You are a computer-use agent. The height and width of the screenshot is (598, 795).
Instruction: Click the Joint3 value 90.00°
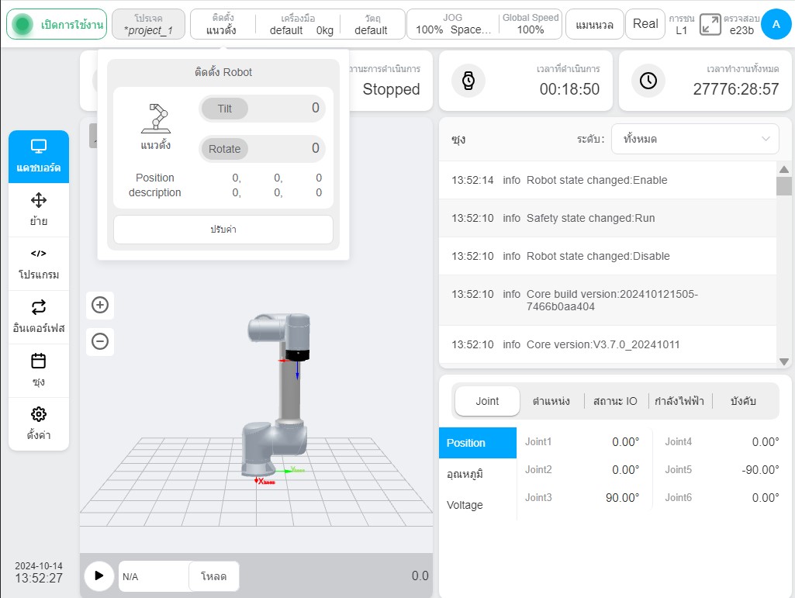pos(622,498)
